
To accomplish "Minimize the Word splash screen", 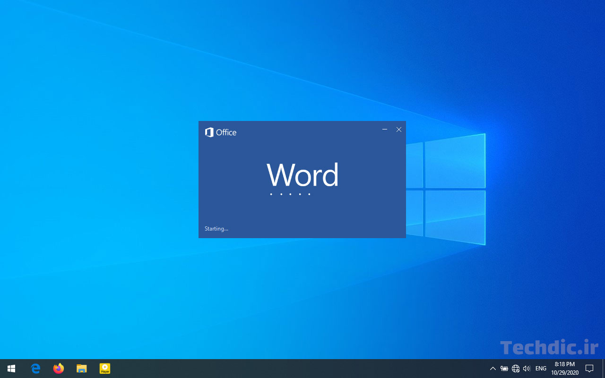I will [385, 129].
